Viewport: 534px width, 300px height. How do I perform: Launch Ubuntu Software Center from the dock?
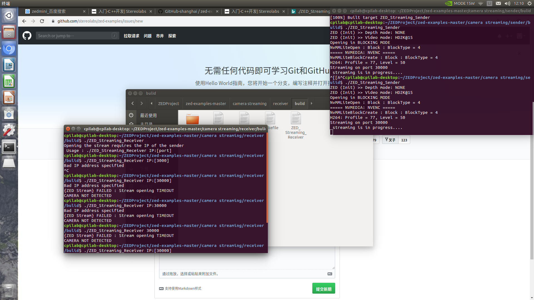9,114
